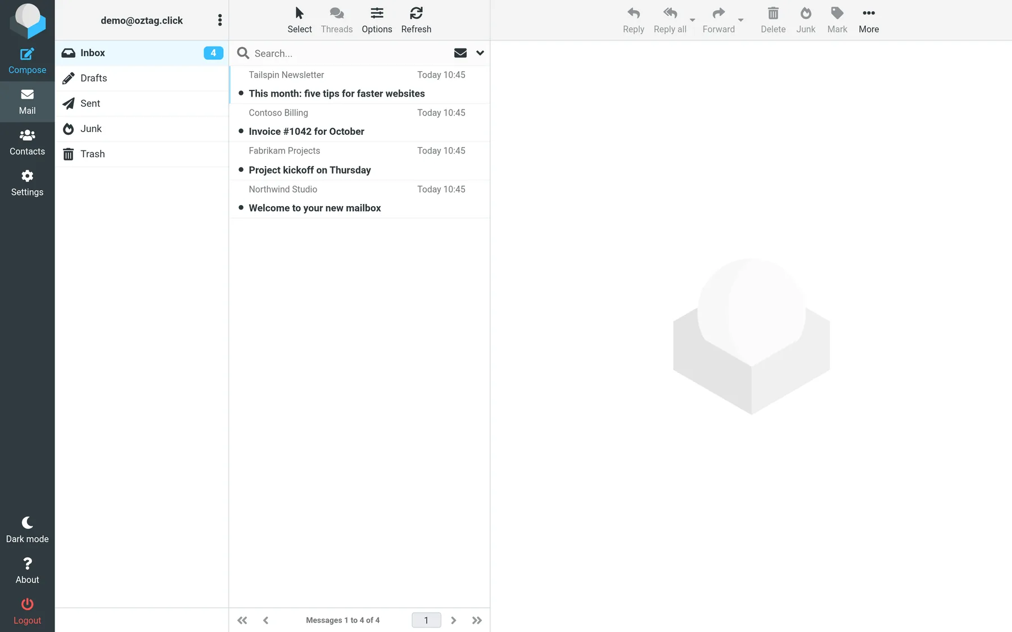Open the Drafts folder
1012x632 pixels.
tap(142, 78)
